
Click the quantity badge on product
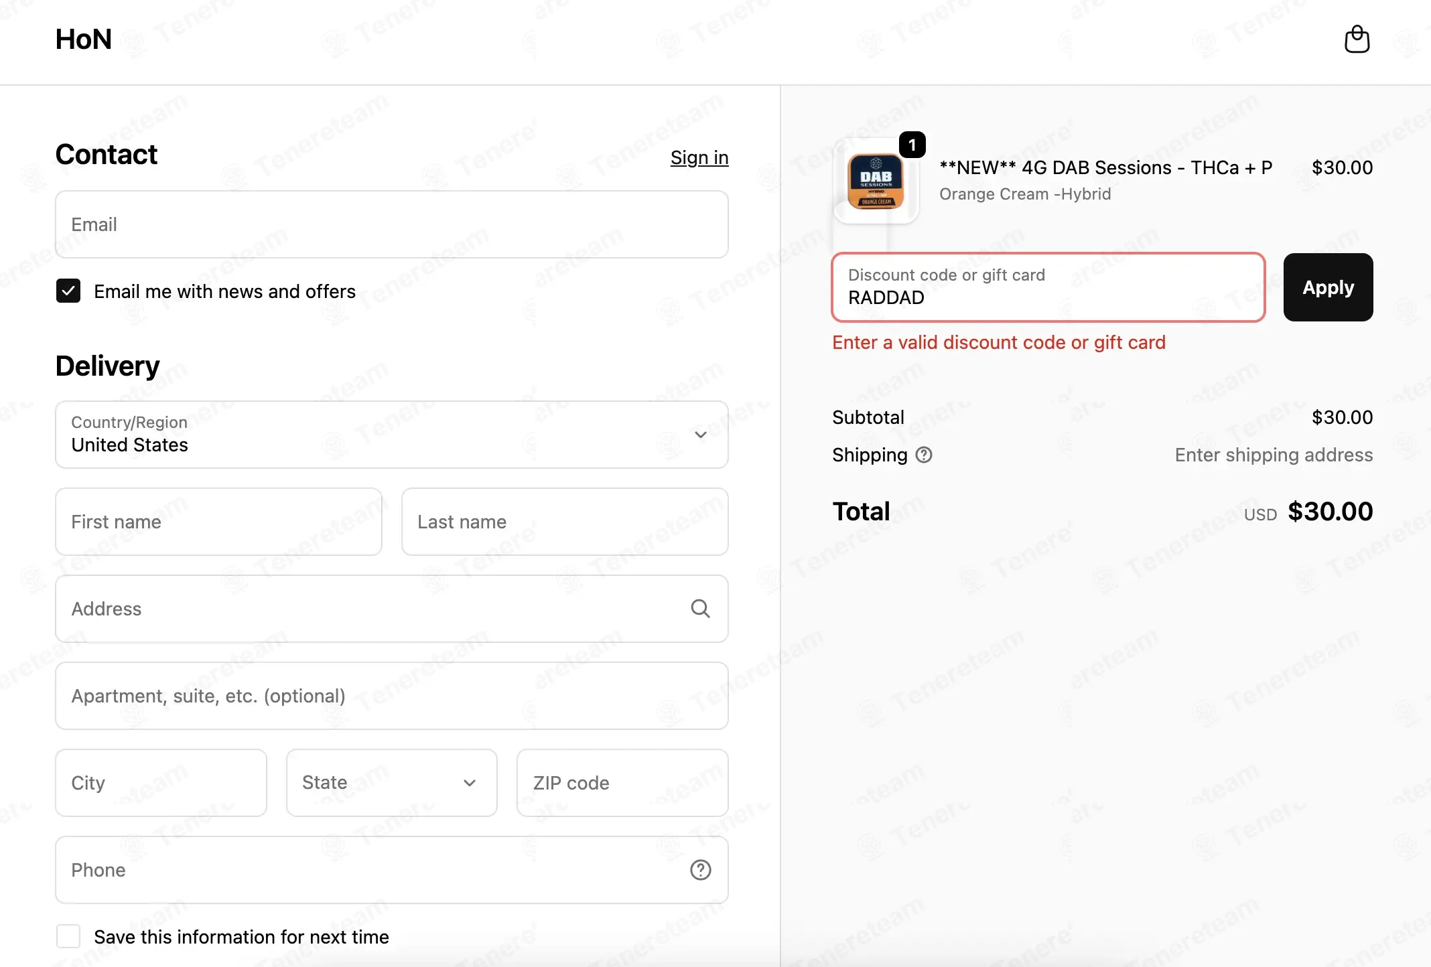point(912,145)
